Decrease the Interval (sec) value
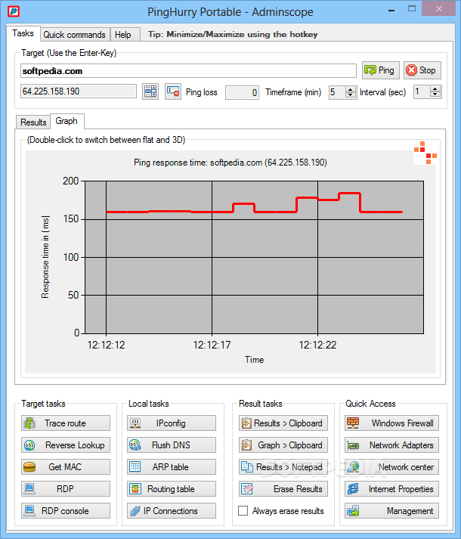461x539 pixels. [435, 95]
